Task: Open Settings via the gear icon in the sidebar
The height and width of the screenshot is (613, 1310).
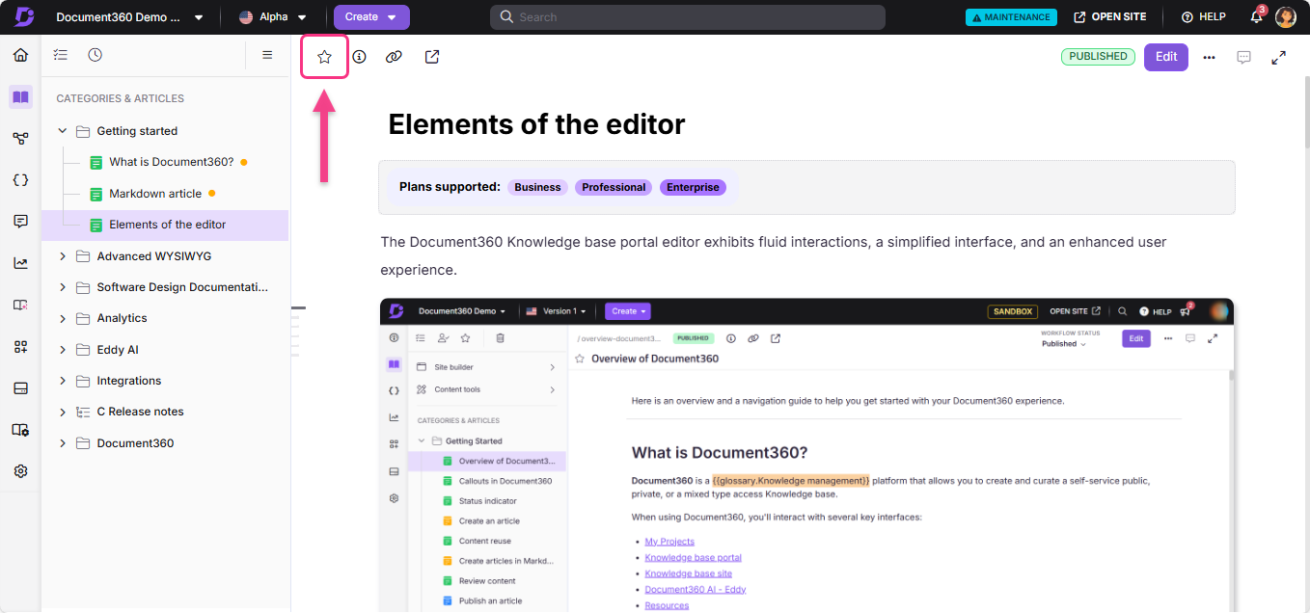Action: coord(21,470)
